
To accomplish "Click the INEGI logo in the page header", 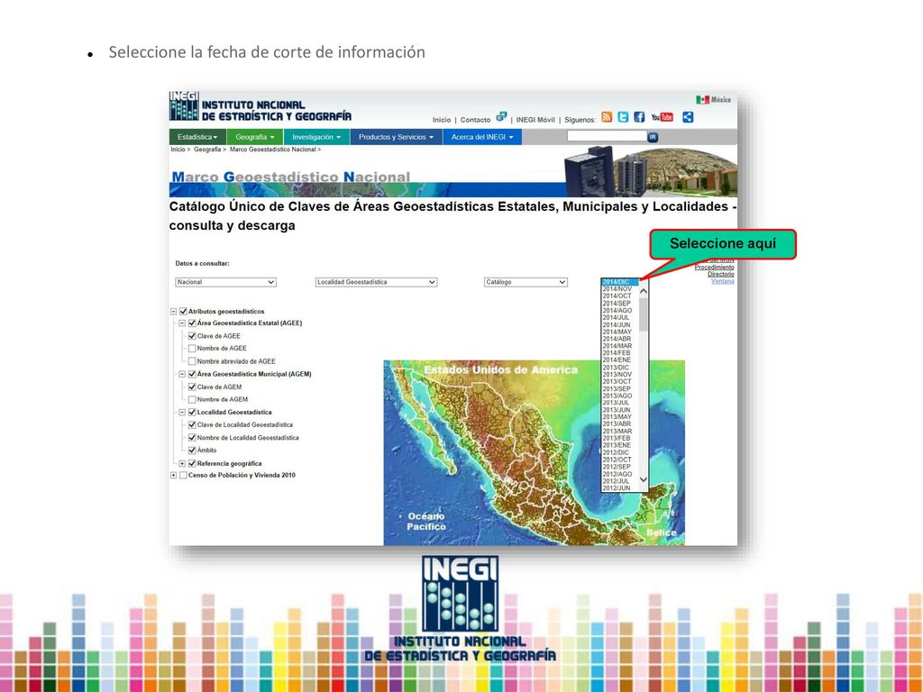I will tap(184, 106).
